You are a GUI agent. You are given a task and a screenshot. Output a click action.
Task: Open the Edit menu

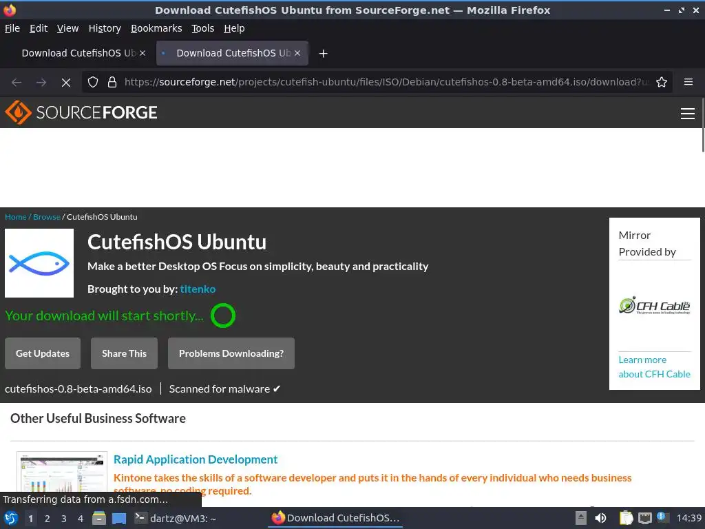(39, 28)
